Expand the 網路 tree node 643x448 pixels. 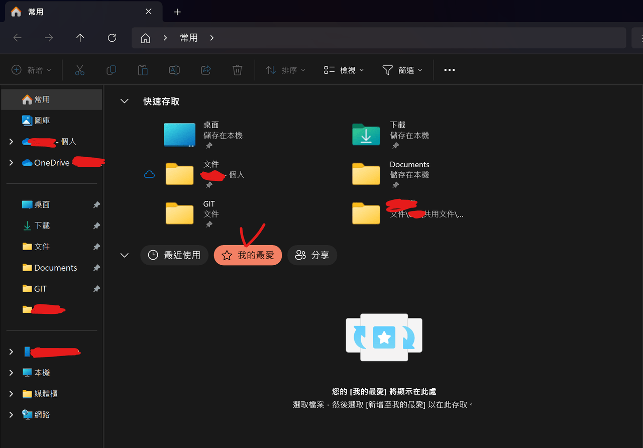[x=11, y=415]
